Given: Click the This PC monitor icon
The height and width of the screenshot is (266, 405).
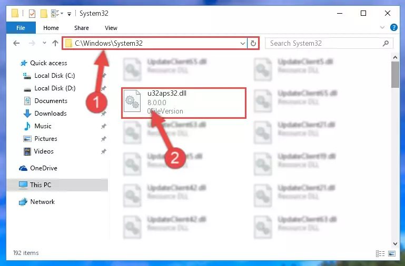Looking at the screenshot, I should pos(23,185).
